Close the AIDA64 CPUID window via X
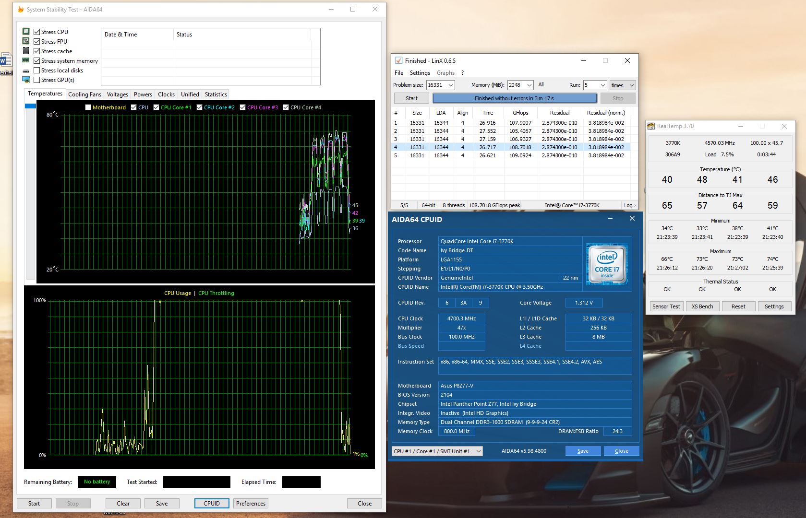Screen dimensions: 806x518 [632, 219]
